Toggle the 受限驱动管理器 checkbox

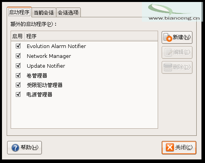(x=18, y=85)
